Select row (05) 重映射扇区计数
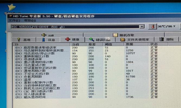 click(x=87, y=56)
